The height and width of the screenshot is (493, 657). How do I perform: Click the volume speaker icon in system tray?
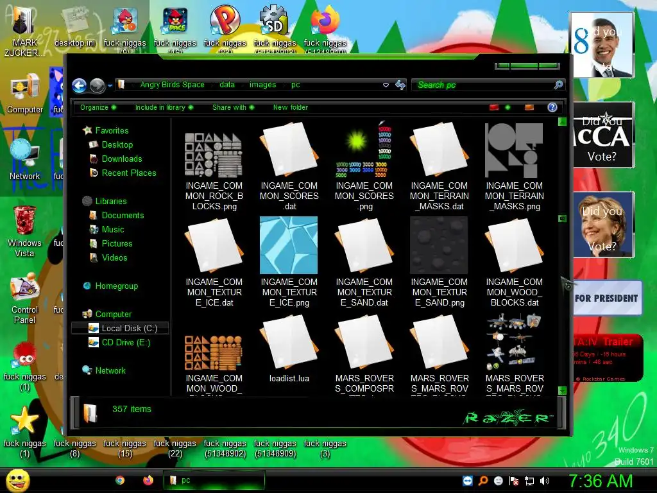[x=545, y=481]
